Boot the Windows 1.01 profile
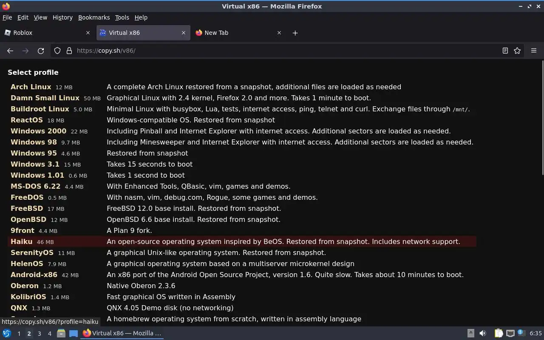Viewport: 544px width, 340px height. click(x=37, y=175)
